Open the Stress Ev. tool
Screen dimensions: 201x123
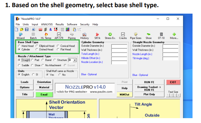click(110, 36)
